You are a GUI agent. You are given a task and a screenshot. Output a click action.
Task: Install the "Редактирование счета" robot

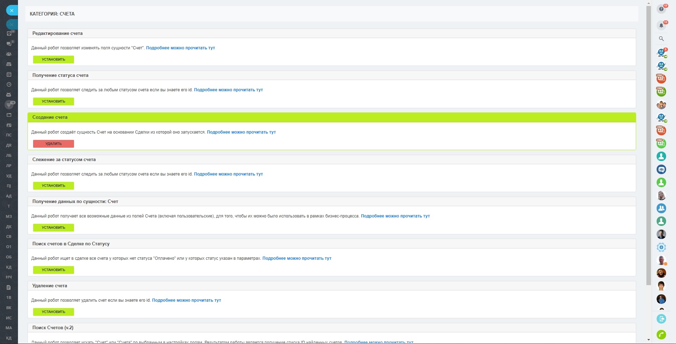(x=54, y=60)
